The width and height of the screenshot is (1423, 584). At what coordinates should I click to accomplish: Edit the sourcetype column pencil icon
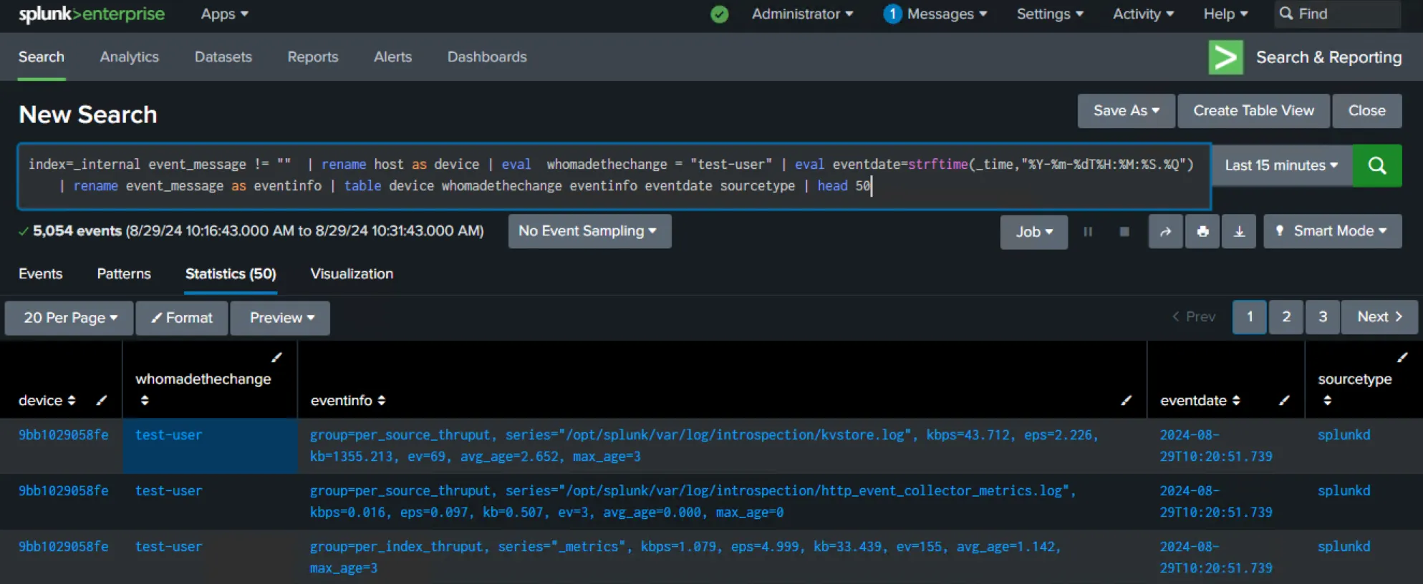(1402, 357)
